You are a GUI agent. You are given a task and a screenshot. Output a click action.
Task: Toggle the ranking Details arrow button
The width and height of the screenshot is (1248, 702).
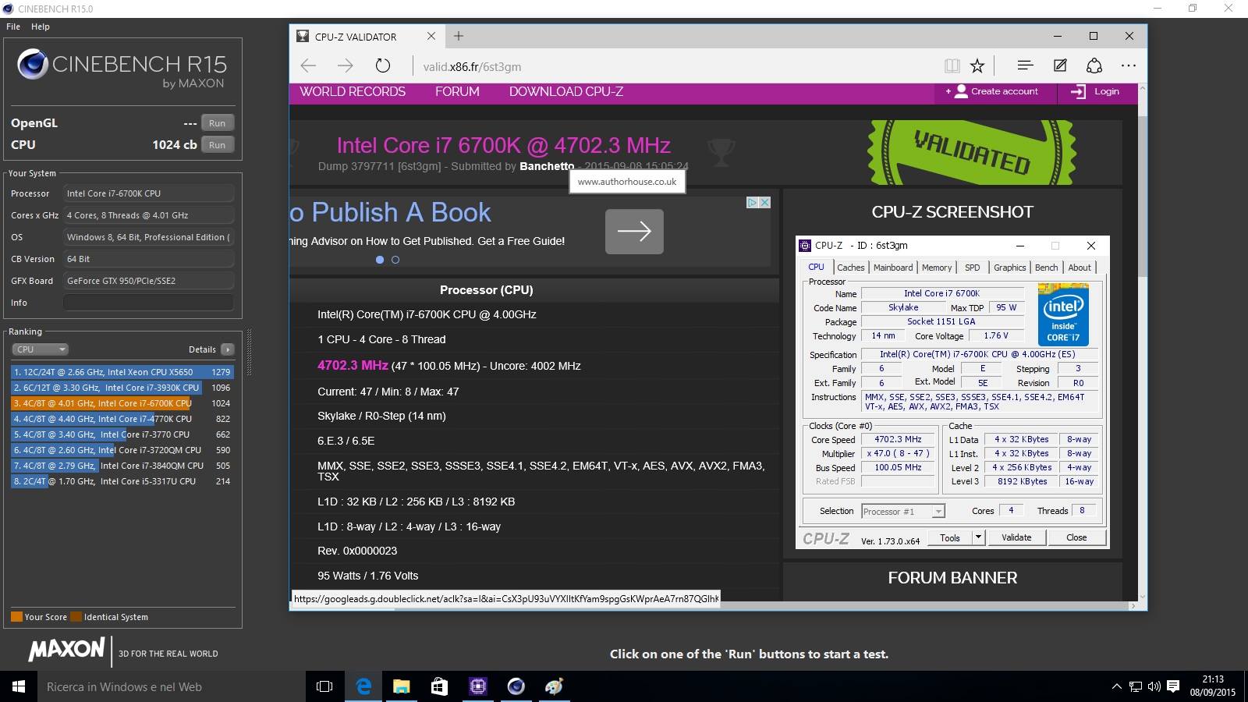click(x=227, y=349)
